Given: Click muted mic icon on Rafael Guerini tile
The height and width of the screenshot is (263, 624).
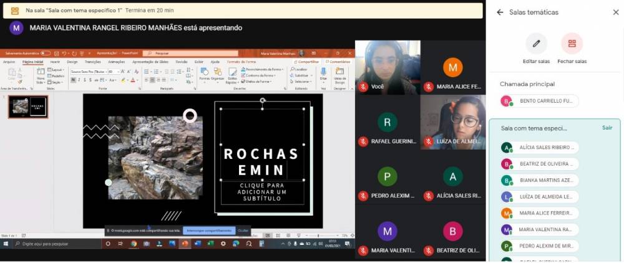Looking at the screenshot, I should click(x=363, y=141).
